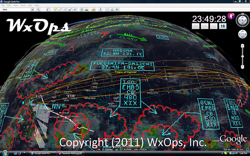The height and width of the screenshot is (156, 250).
Task: Switch planets with the Saturn icon
Action: click(x=94, y=10)
